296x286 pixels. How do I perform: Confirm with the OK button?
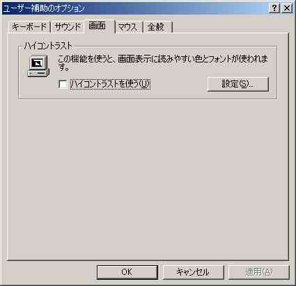[127, 272]
